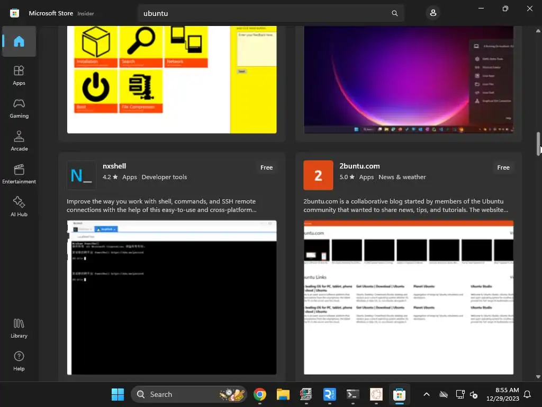Click the Windows taskbar Search box
The width and height of the screenshot is (542, 407).
point(189,394)
